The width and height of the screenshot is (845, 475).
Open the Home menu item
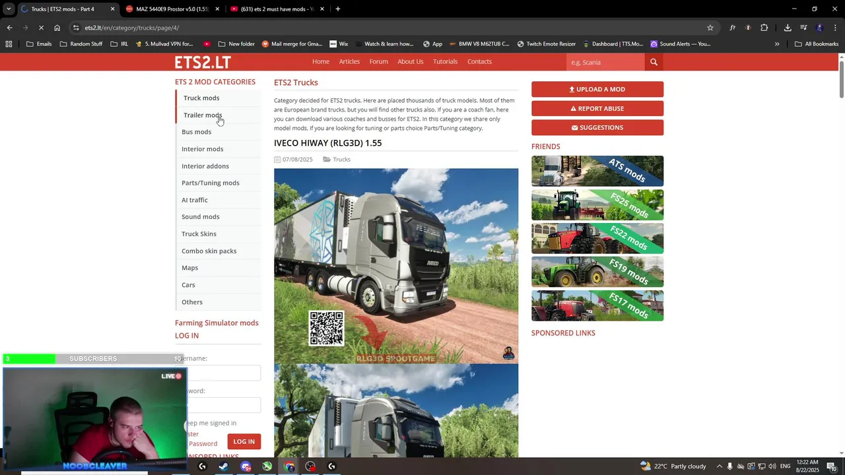(x=321, y=61)
